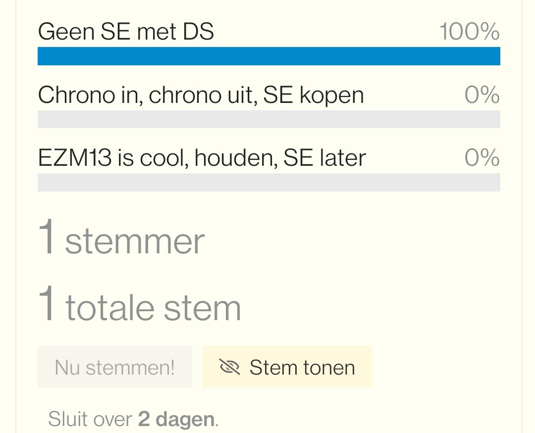
Task: Click the 0% label for Chrono option
Action: point(482,95)
